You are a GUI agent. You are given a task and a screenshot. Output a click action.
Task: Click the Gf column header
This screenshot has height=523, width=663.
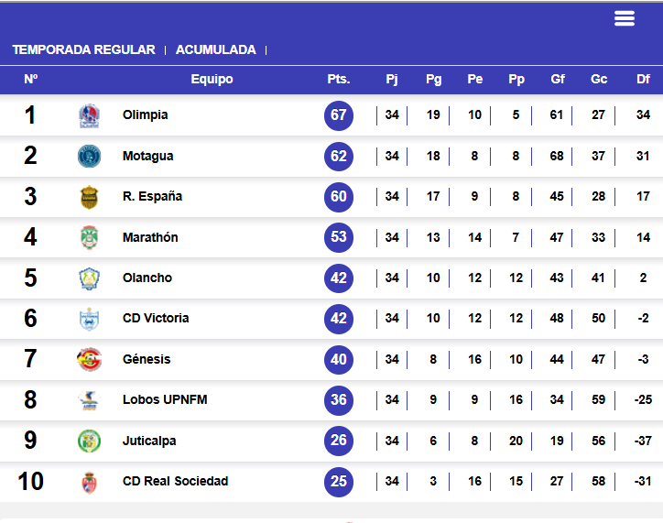click(x=558, y=79)
